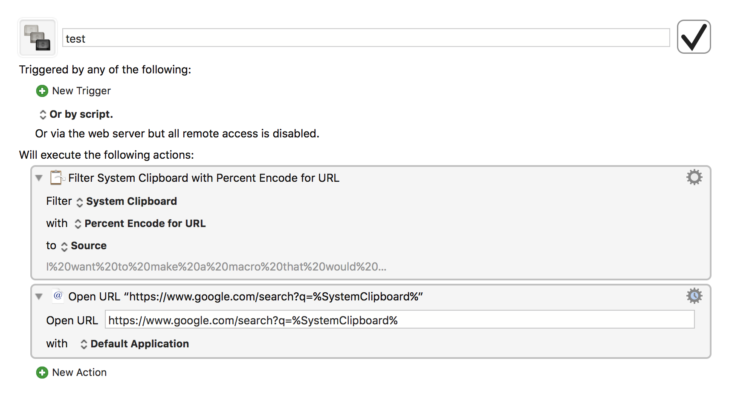Open gear menu for Filter Clipboard action

click(x=694, y=177)
